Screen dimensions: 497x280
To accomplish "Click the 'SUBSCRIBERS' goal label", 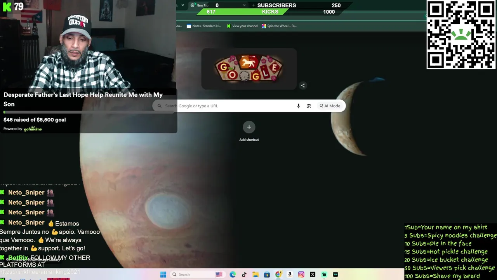I will tap(276, 5).
